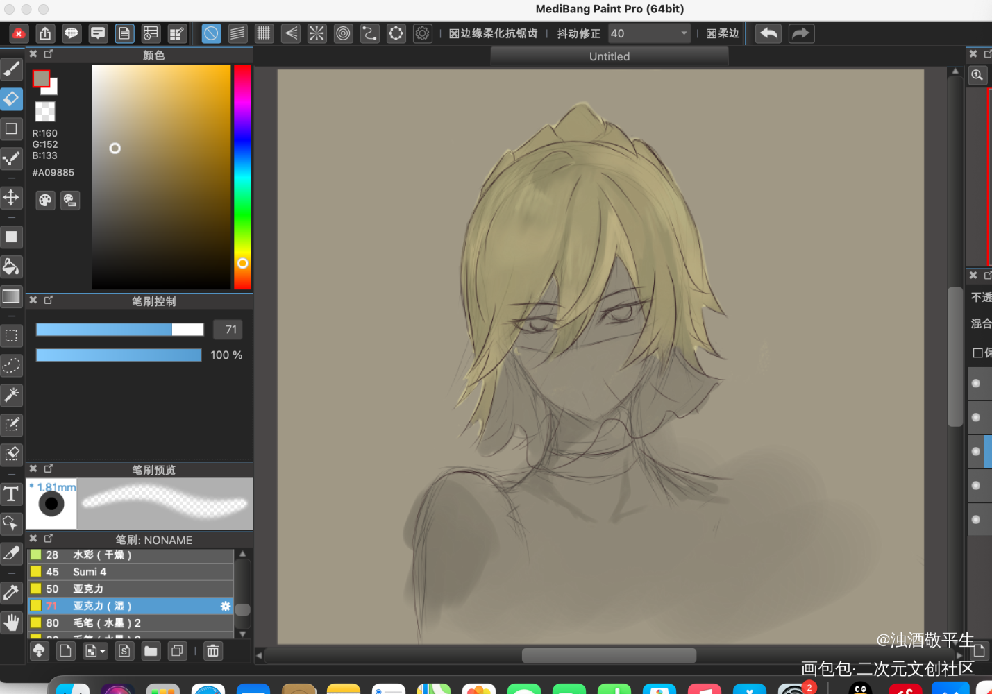Open the 抖动修正 dropdown showing 40
The width and height of the screenshot is (992, 694).
click(650, 33)
